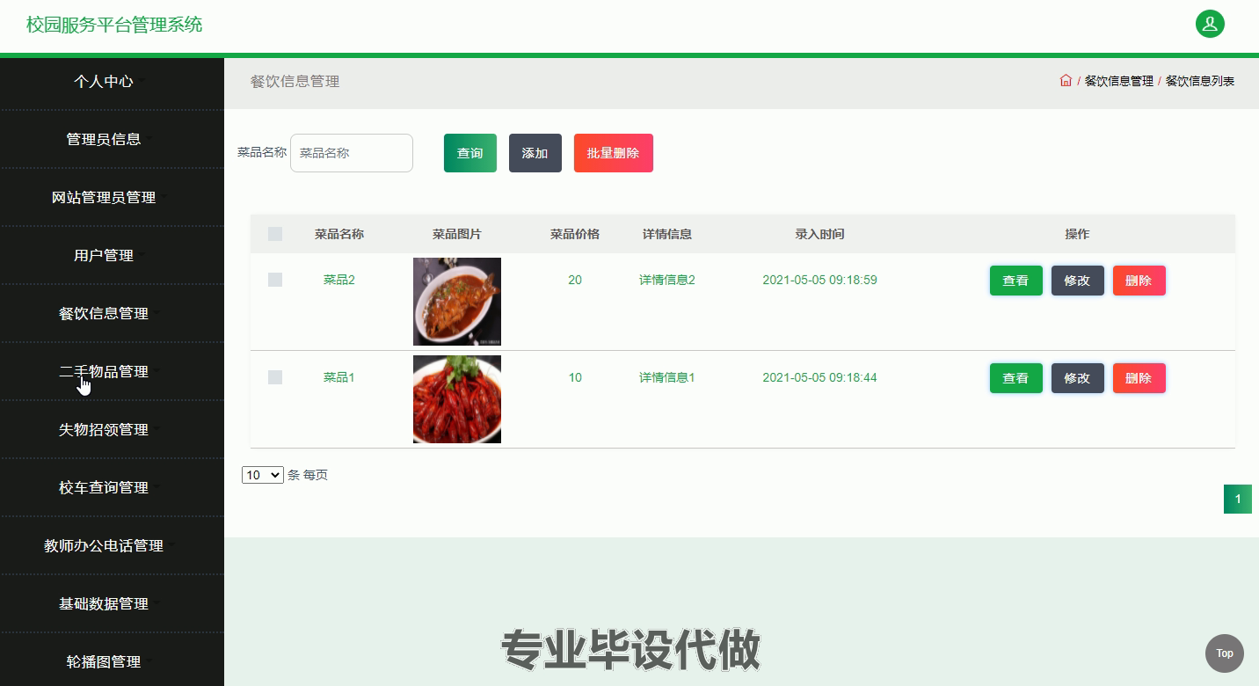Click 菜品1 name cell

pyautogui.click(x=339, y=377)
